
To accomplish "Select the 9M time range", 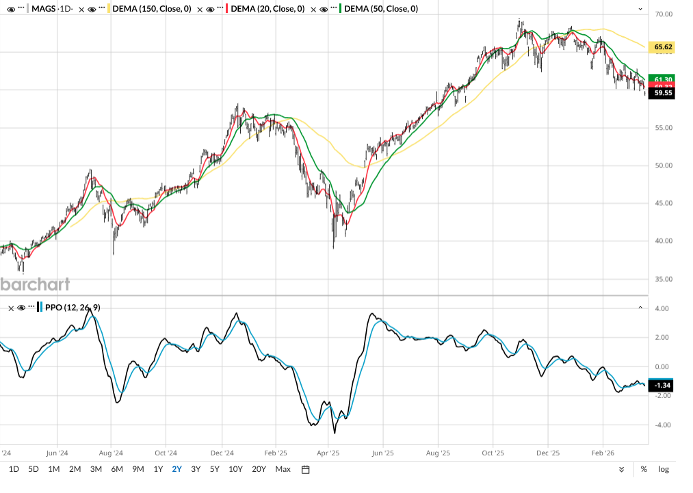I will (x=138, y=469).
